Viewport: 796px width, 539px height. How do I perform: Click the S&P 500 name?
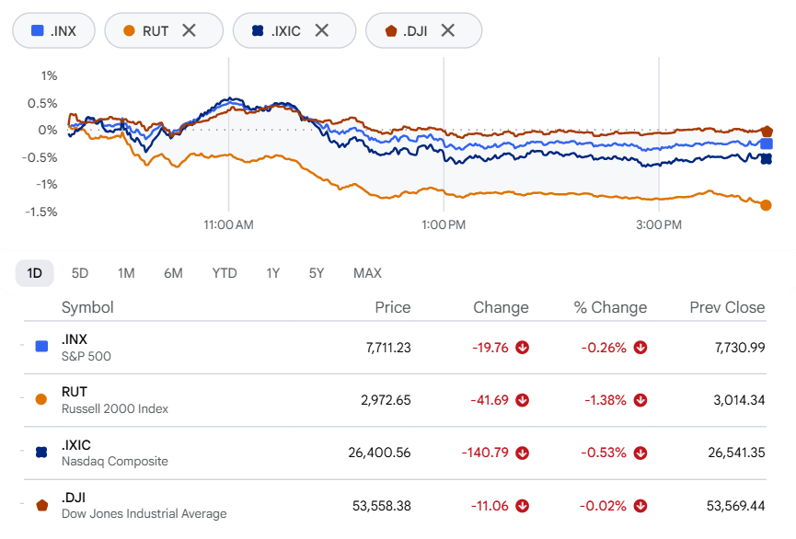coord(87,356)
